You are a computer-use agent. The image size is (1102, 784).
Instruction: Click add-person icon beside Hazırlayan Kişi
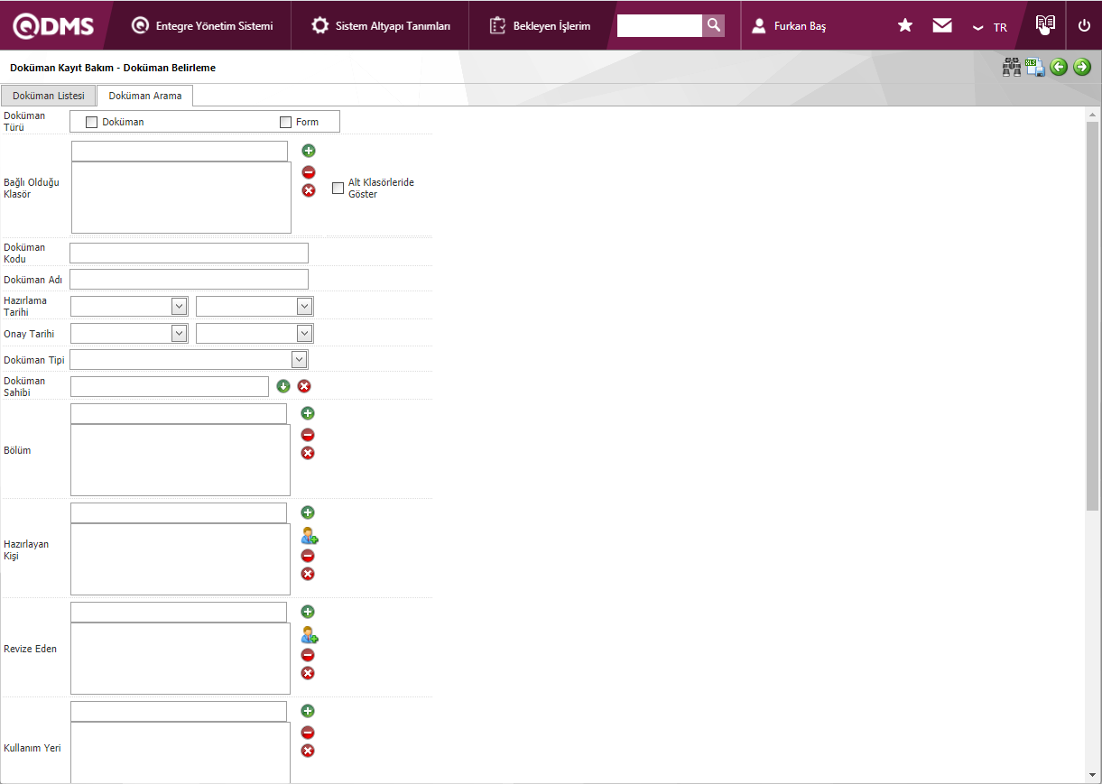(309, 536)
